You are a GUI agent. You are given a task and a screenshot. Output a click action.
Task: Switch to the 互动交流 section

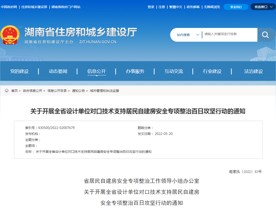click(x=174, y=71)
